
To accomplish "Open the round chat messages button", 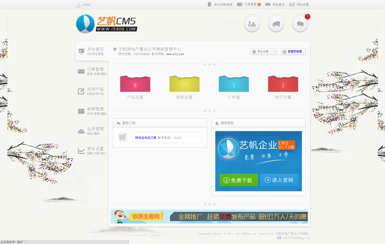I will coord(300,24).
